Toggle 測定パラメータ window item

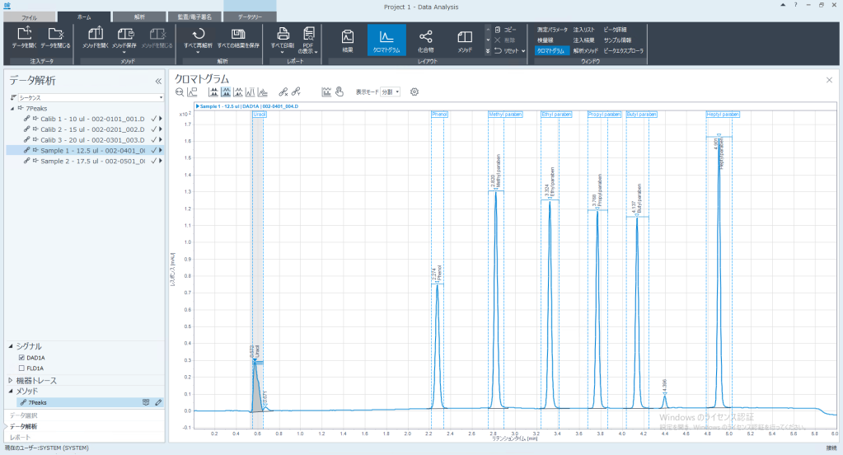552,30
